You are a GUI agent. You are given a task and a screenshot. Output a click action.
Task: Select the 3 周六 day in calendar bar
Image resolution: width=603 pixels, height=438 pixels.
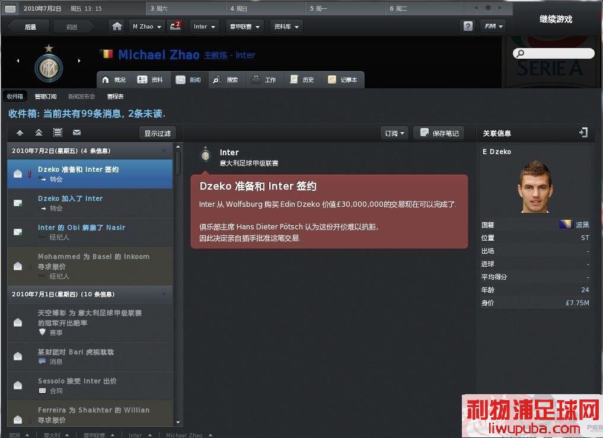tap(186, 8)
